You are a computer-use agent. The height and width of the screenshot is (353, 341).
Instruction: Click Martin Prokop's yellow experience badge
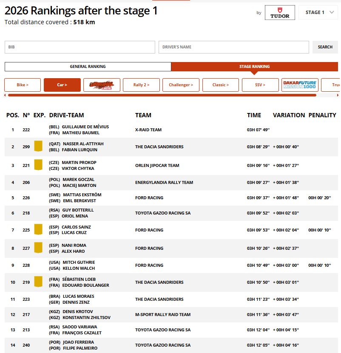tap(38, 165)
